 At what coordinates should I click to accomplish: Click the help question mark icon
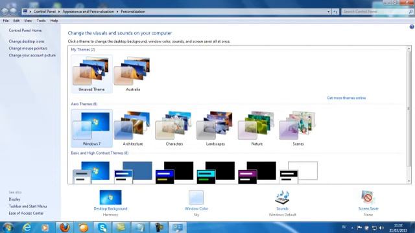pos(412,27)
